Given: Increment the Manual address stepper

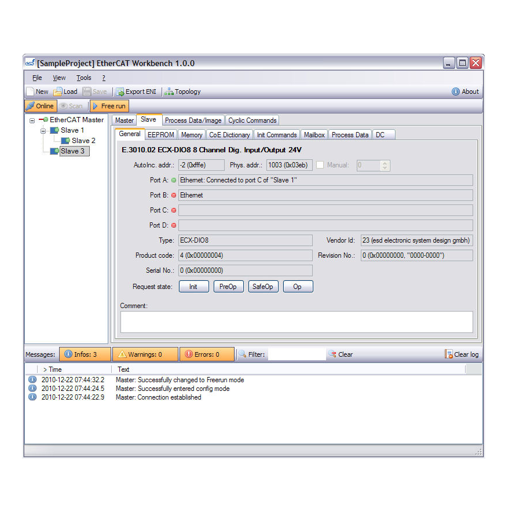Looking at the screenshot, I should 385,163.
